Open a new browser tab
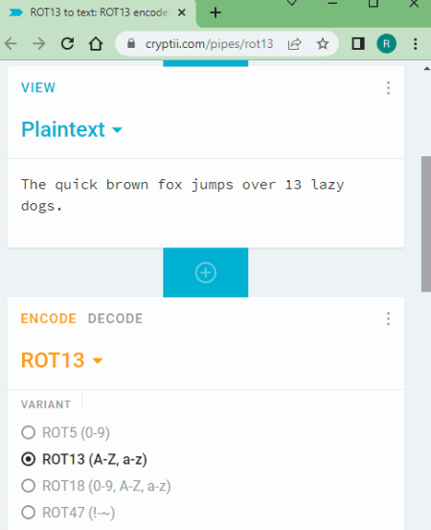The width and height of the screenshot is (431, 530). 215,12
